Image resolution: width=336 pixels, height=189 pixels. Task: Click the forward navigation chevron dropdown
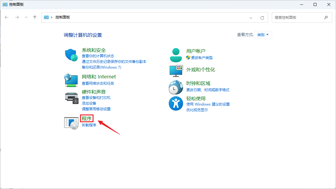pyautogui.click(x=26, y=17)
